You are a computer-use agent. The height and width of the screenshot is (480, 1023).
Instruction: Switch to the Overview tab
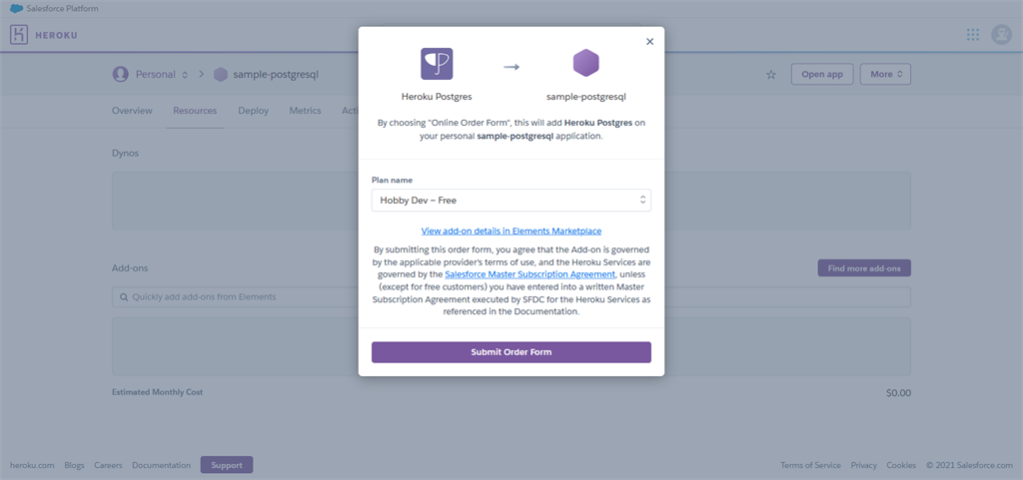[x=132, y=111]
